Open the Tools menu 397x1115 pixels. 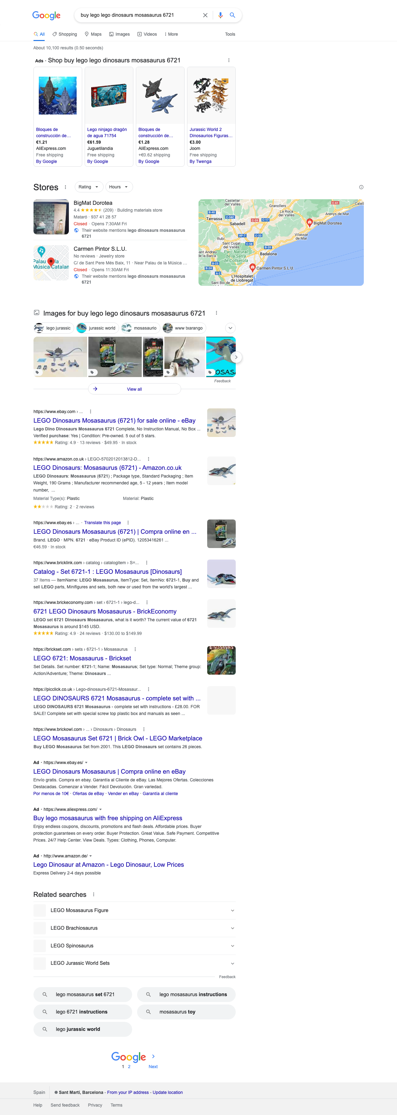pos(230,34)
